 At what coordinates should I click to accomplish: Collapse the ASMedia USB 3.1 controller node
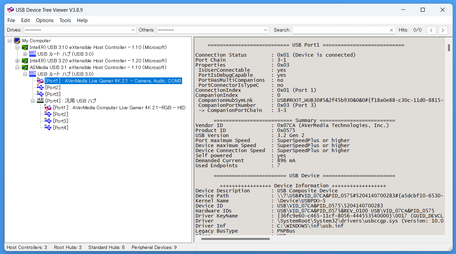coord(17,67)
